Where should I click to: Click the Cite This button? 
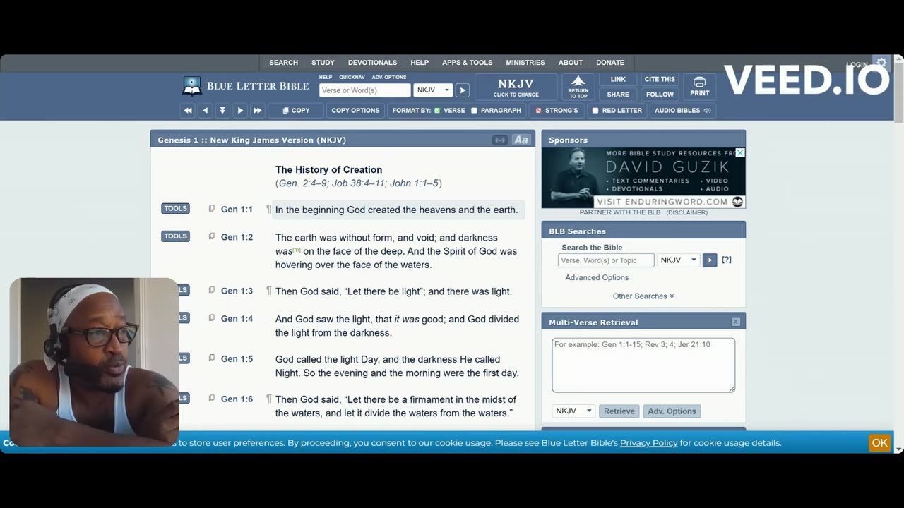660,80
